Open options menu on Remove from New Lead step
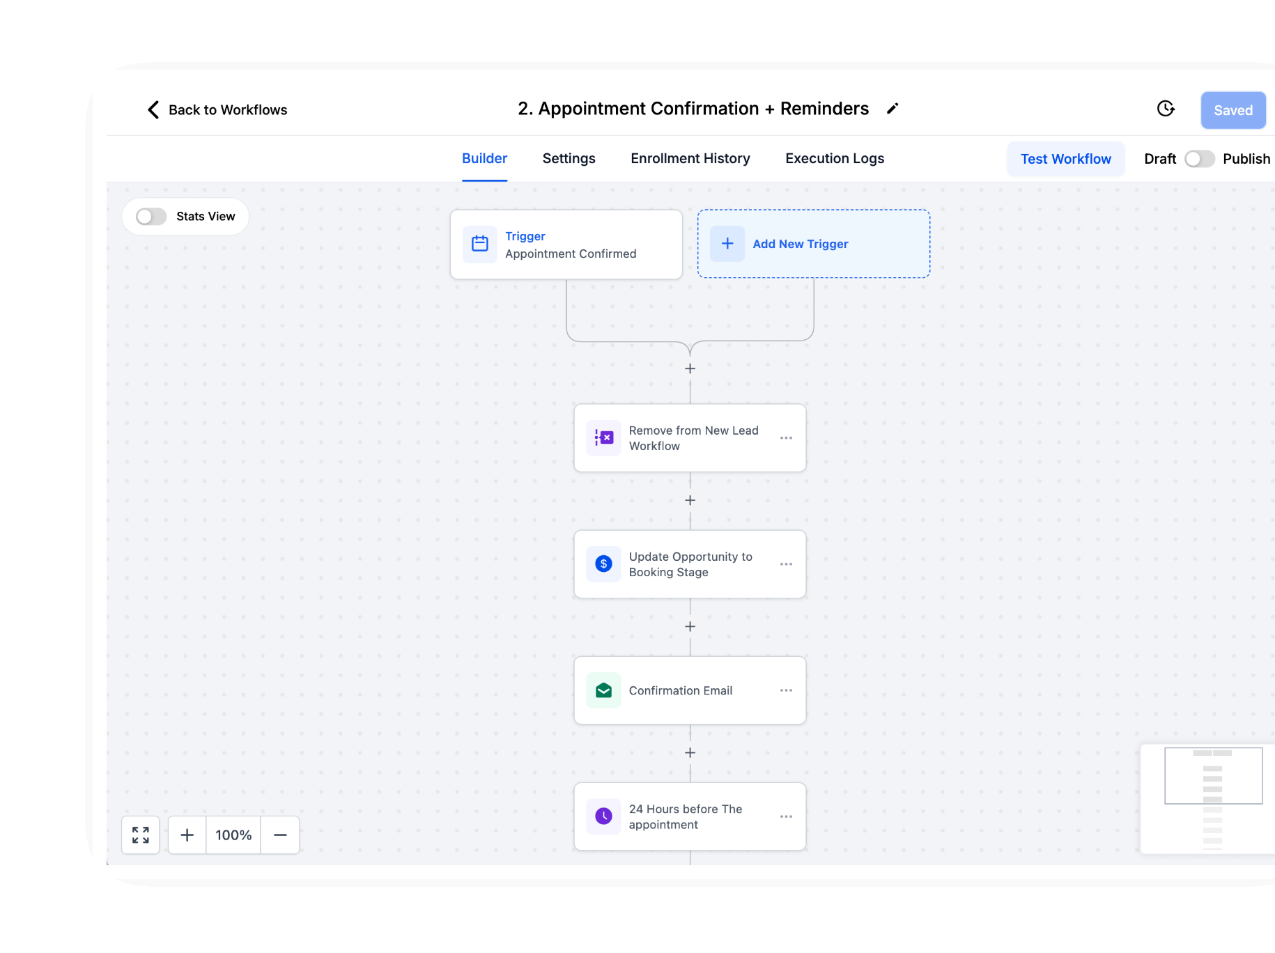The height and width of the screenshot is (953, 1275). coord(787,437)
